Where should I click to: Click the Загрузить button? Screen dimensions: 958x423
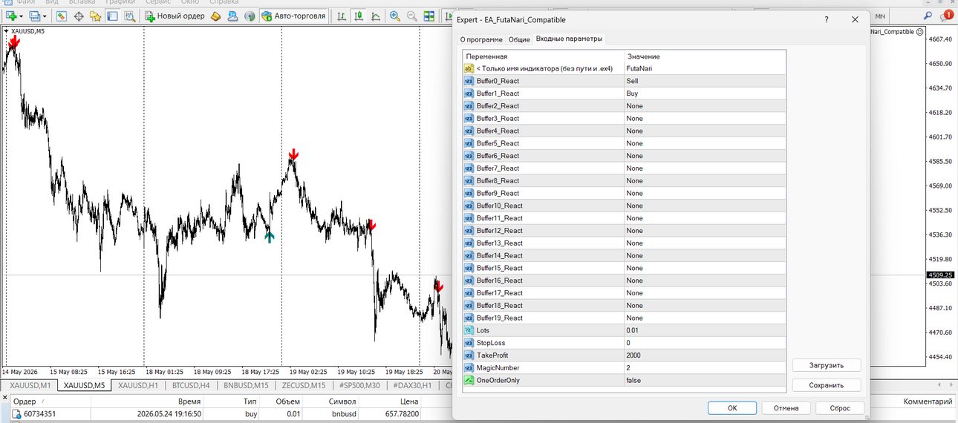(x=827, y=365)
